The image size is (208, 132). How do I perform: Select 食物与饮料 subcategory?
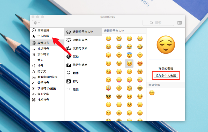[x=83, y=48]
